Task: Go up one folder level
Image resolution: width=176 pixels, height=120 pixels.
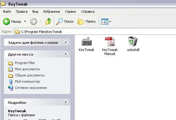Action: click(x=48, y=21)
